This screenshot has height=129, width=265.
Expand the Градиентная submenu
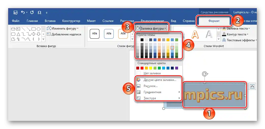tap(159, 92)
